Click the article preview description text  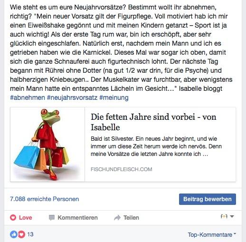[156, 146]
